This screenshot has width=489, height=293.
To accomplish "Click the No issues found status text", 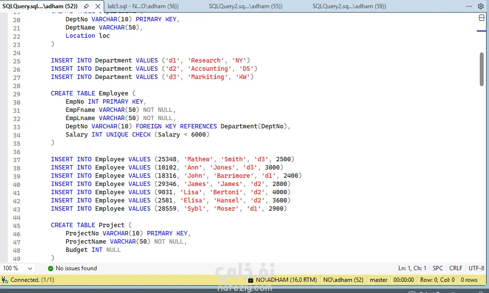I will (76, 268).
